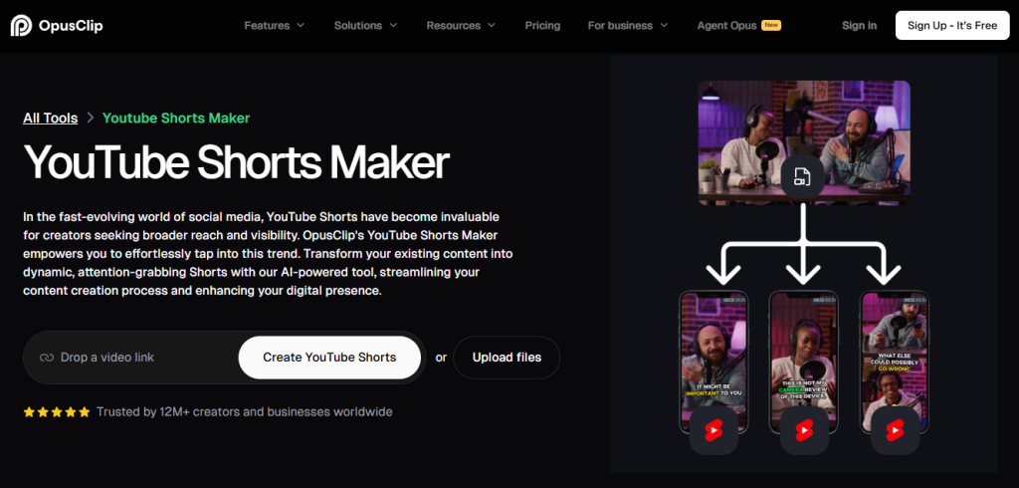Screen dimensions: 1019x488
Task: Click the video file icon on podcast image
Action: [x=802, y=177]
